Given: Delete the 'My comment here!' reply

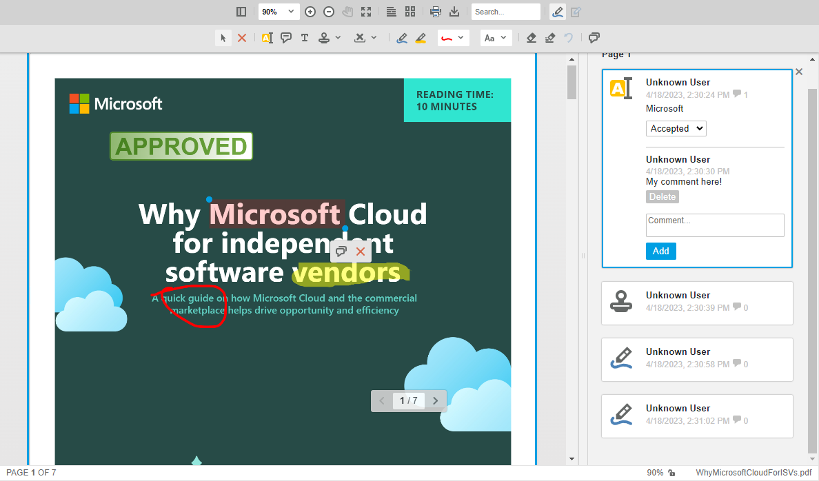Looking at the screenshot, I should pyautogui.click(x=663, y=197).
